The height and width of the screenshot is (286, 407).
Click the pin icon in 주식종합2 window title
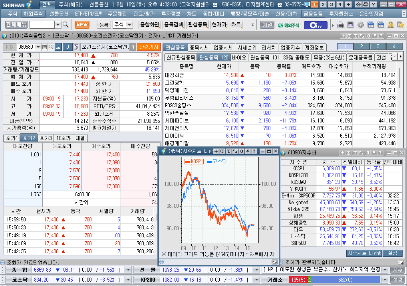pyautogui.click(x=375, y=36)
